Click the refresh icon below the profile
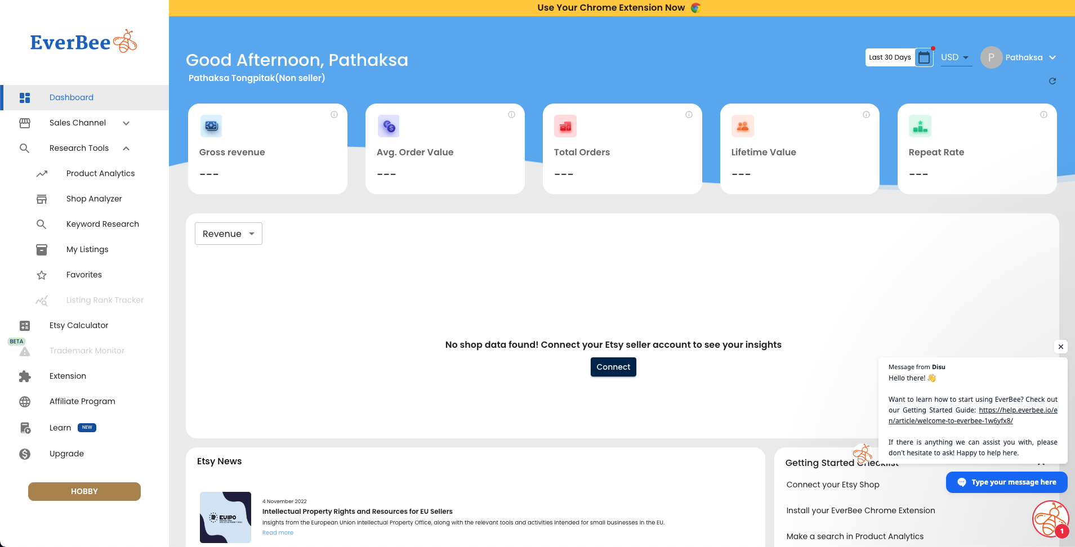This screenshot has height=547, width=1075. [1052, 81]
